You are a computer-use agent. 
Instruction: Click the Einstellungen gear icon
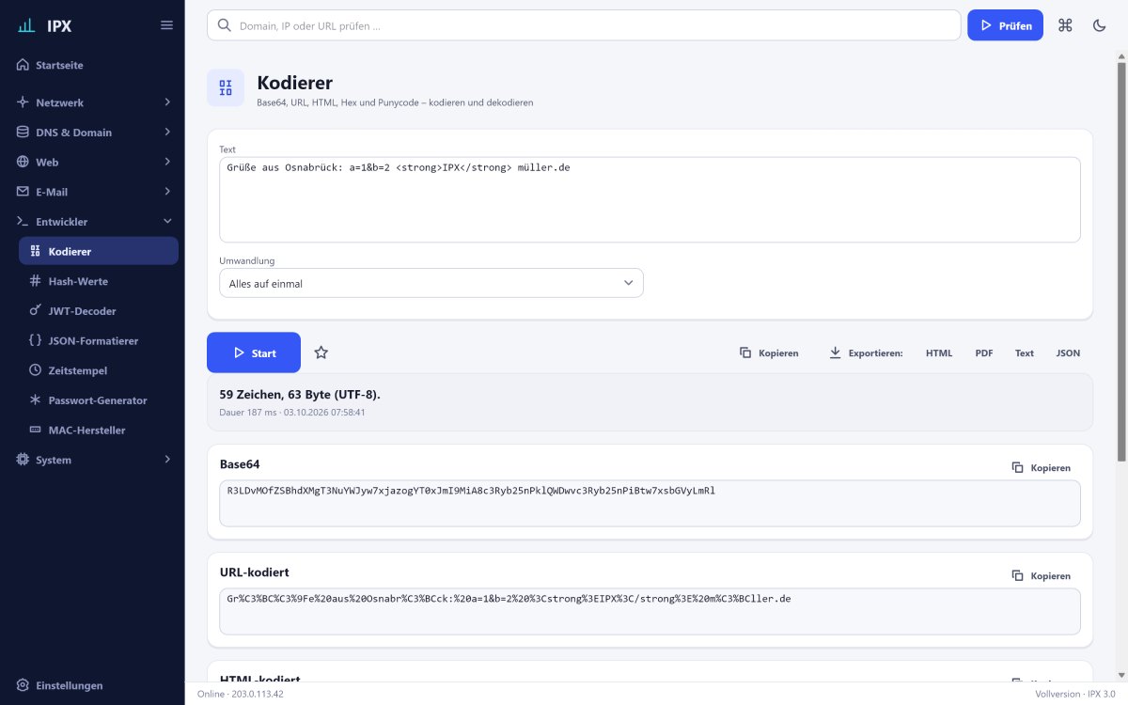tap(23, 685)
